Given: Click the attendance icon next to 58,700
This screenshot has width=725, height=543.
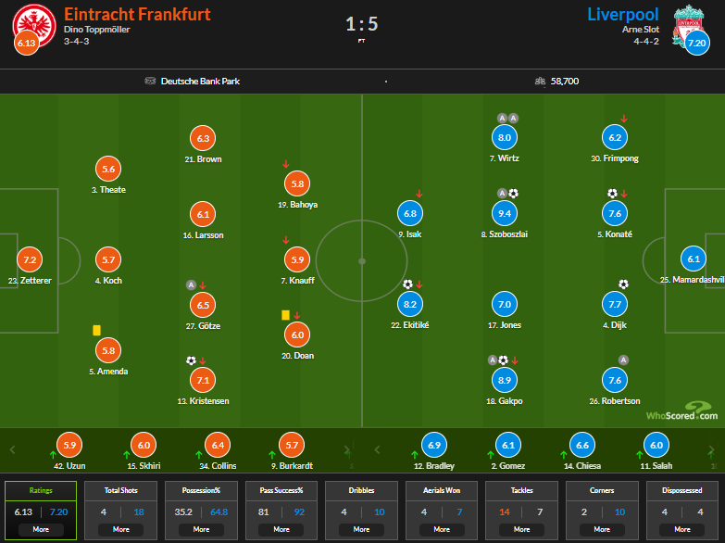Looking at the screenshot, I should click(539, 81).
